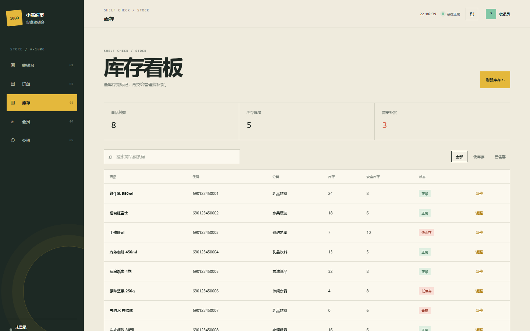Click the 库存健康 value 5
This screenshot has height=331, width=530.
click(249, 125)
